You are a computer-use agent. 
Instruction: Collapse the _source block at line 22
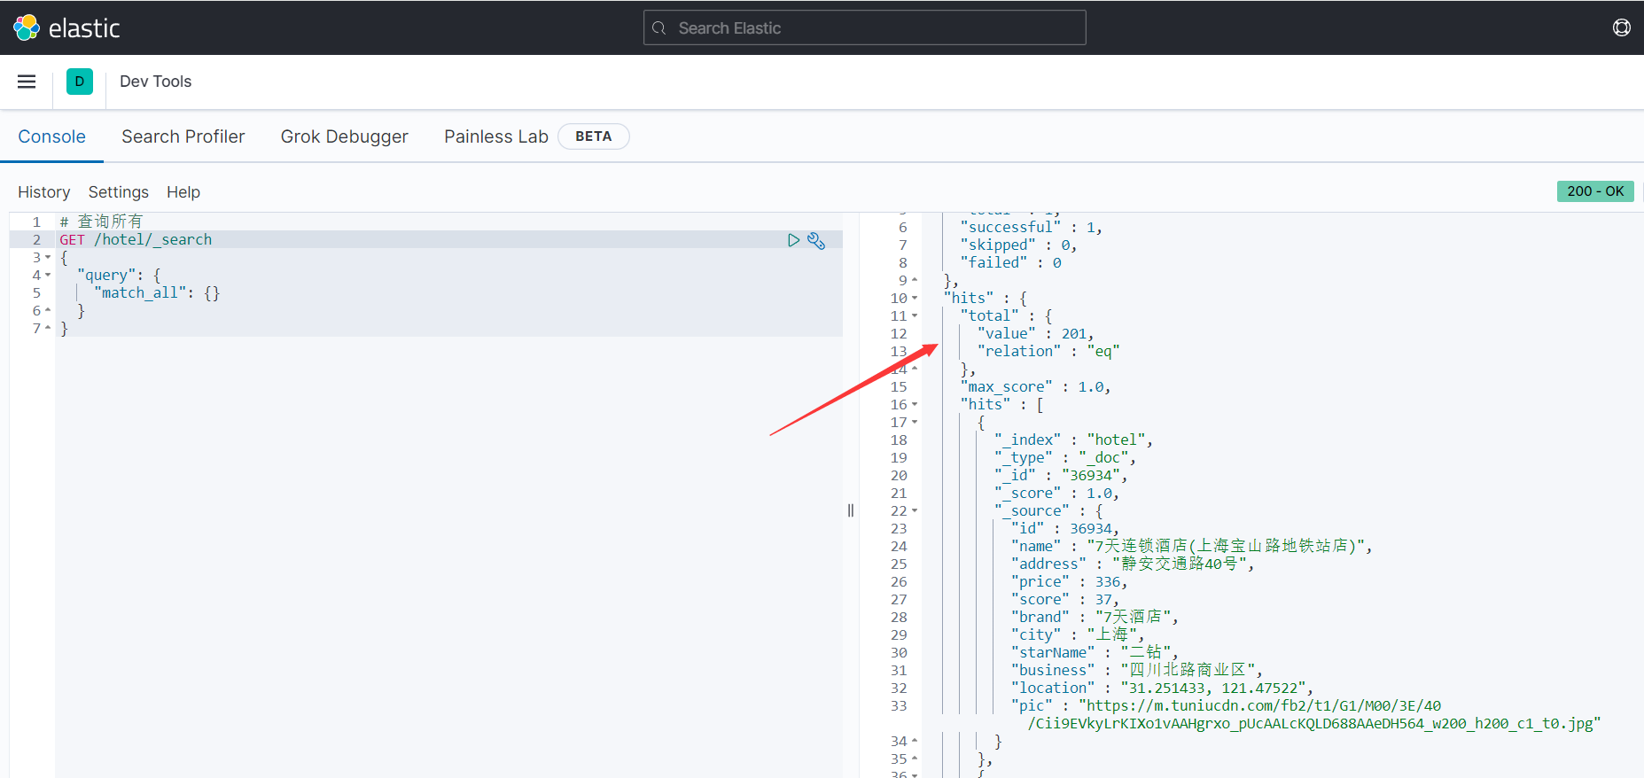[x=915, y=511]
